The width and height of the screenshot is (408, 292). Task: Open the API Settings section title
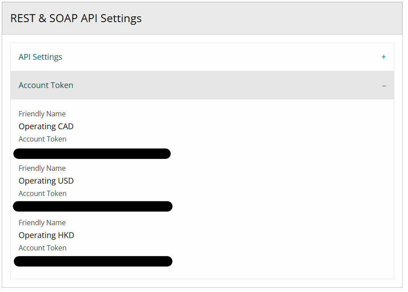click(40, 57)
